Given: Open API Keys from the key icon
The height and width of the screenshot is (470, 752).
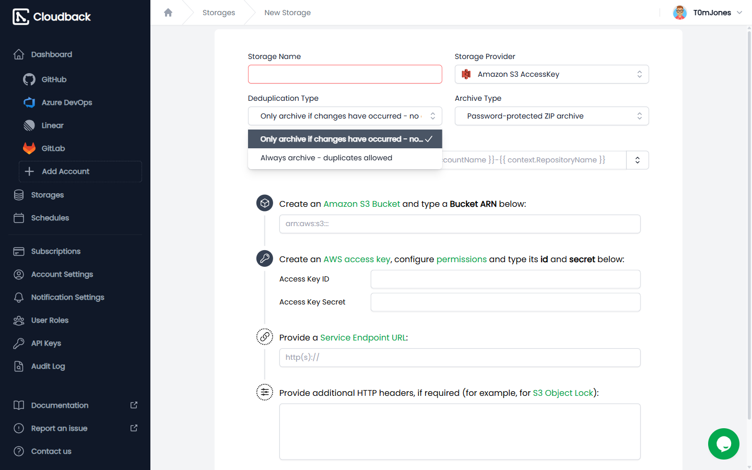Looking at the screenshot, I should [x=19, y=343].
